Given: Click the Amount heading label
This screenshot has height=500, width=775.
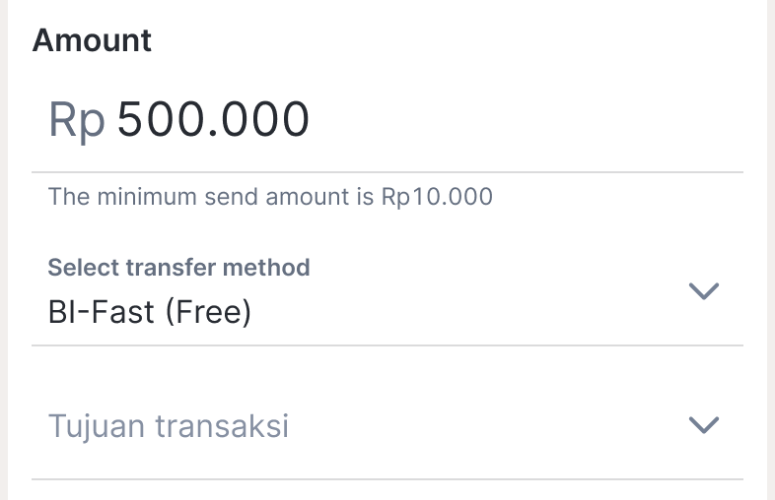Looking at the screenshot, I should point(93,40).
